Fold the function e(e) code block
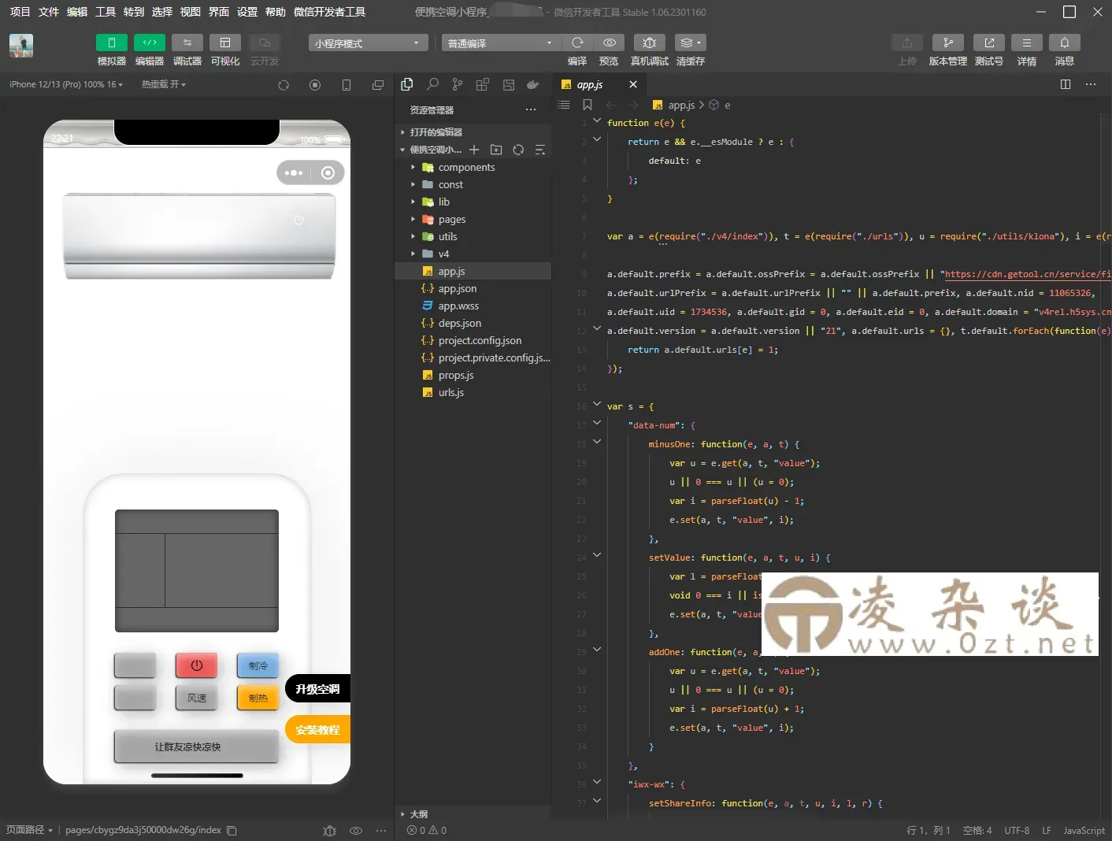 597,120
